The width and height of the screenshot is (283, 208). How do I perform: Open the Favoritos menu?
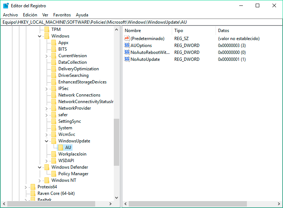(62, 15)
